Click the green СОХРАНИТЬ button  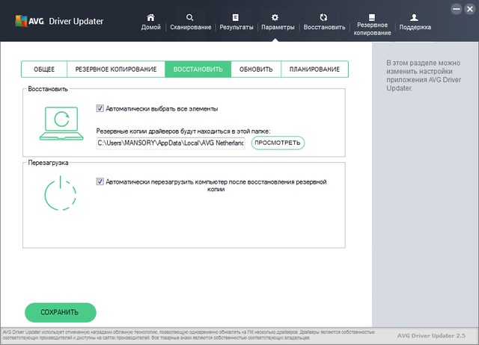pos(61,311)
